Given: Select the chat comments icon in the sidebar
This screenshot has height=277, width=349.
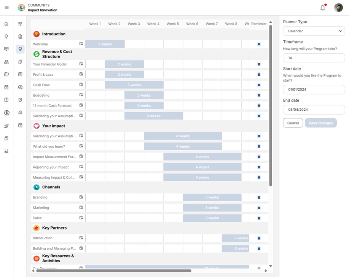Looking at the screenshot, I should coord(6,49).
